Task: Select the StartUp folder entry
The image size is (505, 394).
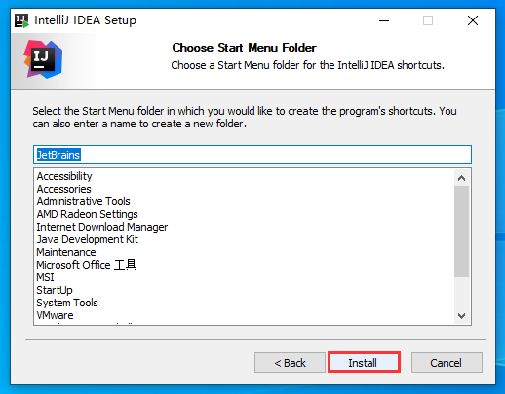Action: point(55,290)
